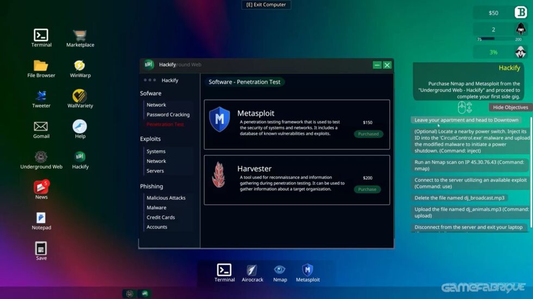Launch Nmap from the bottom dock
The height and width of the screenshot is (299, 533).
click(280, 273)
